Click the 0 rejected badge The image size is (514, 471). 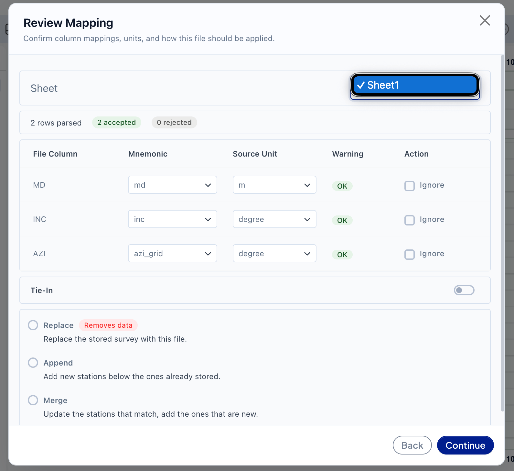click(x=174, y=122)
